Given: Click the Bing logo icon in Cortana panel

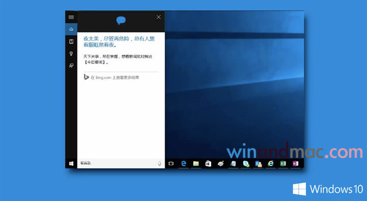Looking at the screenshot, I should pos(86,77).
